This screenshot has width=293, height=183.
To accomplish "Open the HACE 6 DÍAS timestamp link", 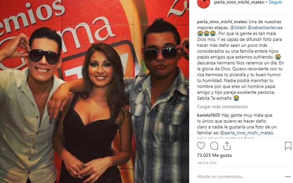I will click(207, 163).
